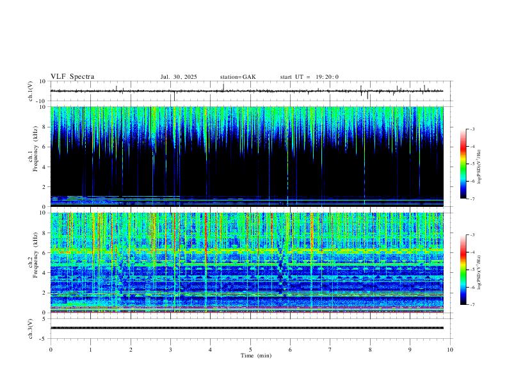Click the "-7" label on ch.1 colorbar

(x=472, y=199)
